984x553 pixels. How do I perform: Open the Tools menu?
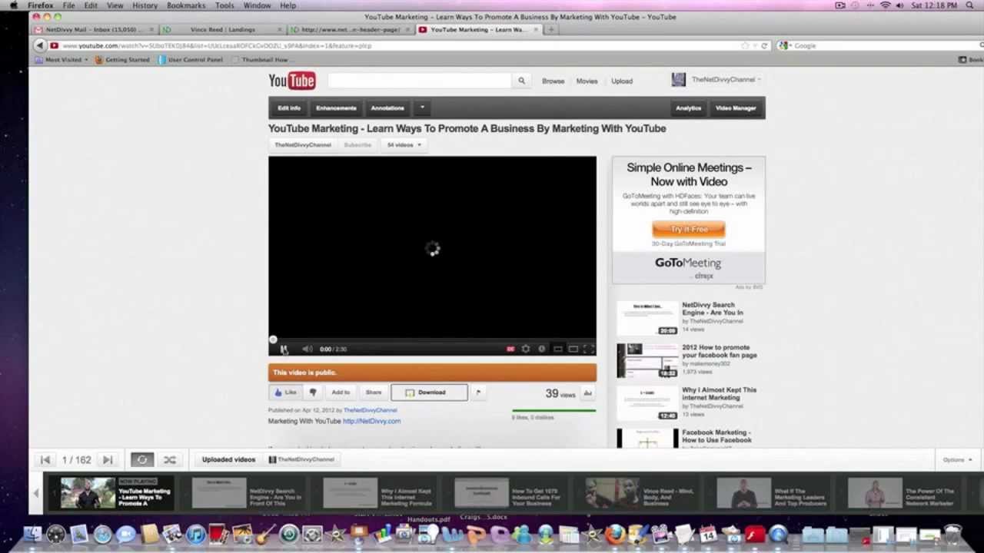224,5
